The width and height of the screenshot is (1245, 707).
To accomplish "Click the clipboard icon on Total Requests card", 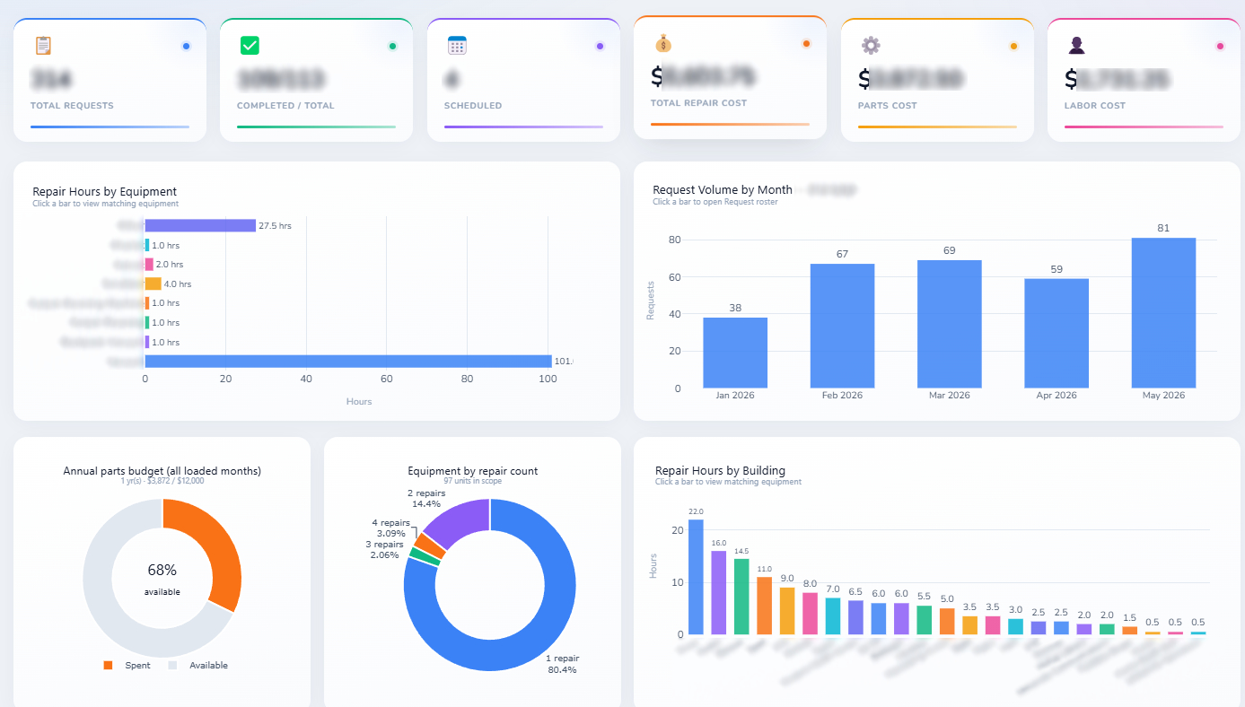I will point(42,46).
